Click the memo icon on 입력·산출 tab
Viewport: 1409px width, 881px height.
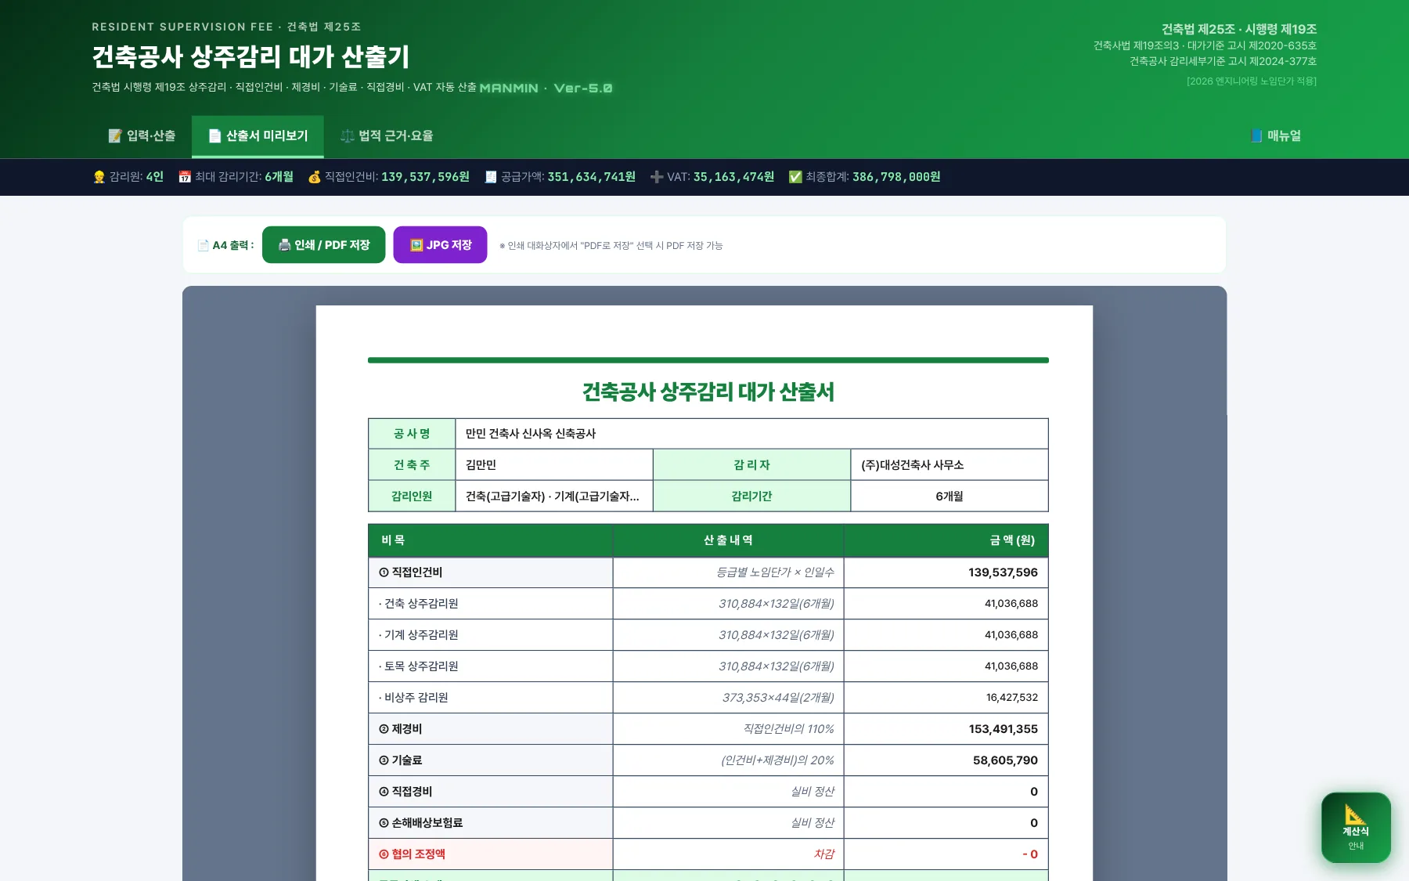point(116,136)
